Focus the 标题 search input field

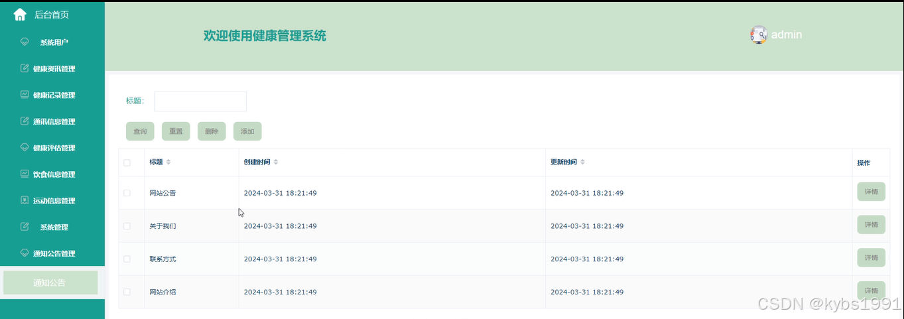[200, 101]
